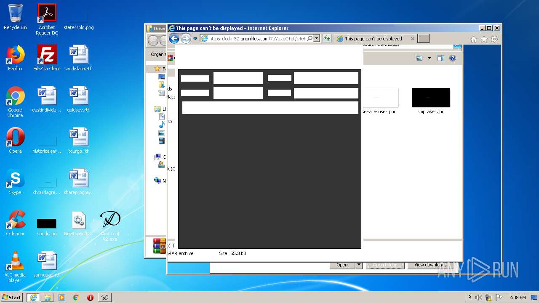Click Dox Tool taskbar button
539x303 pixels.
[x=105, y=298]
